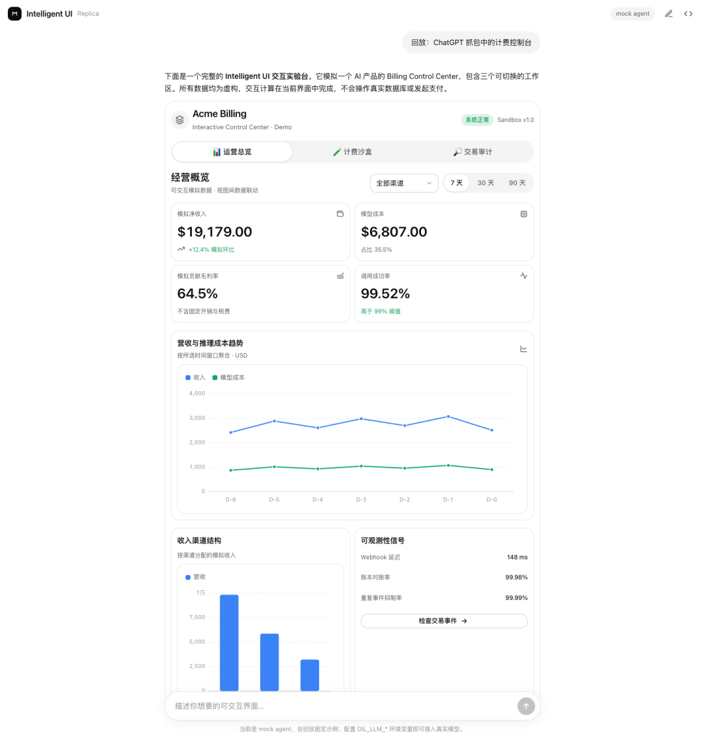Click the shortest revenue channel bar

click(309, 675)
